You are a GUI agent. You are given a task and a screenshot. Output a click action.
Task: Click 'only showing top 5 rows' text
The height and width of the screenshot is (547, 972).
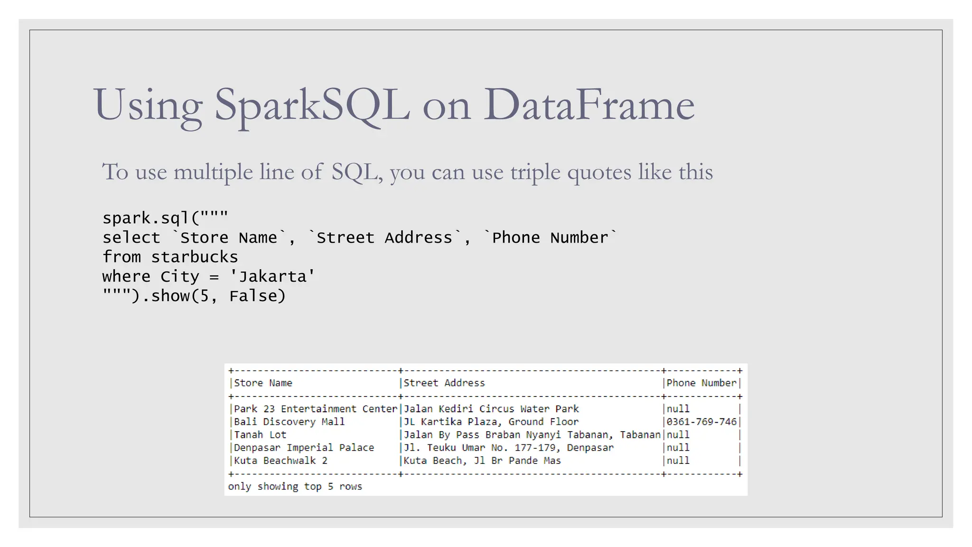(295, 487)
